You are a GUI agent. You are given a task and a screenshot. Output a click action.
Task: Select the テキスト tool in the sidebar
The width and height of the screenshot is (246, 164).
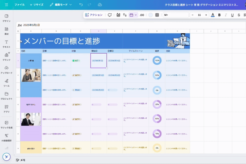pos(6,44)
